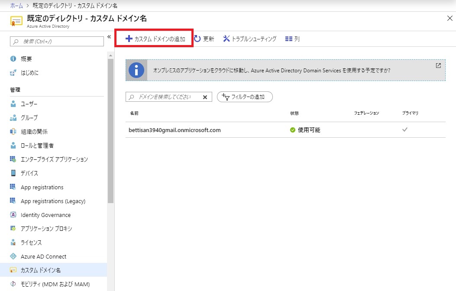The width and height of the screenshot is (456, 291).
Task: Click the 検索 (Ctrl+/) search field
Action: coord(57,41)
